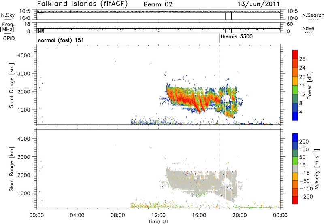Click "Slant Range [km]" label of the power panel
Screen dimensions: 324x224
[x=11, y=85]
